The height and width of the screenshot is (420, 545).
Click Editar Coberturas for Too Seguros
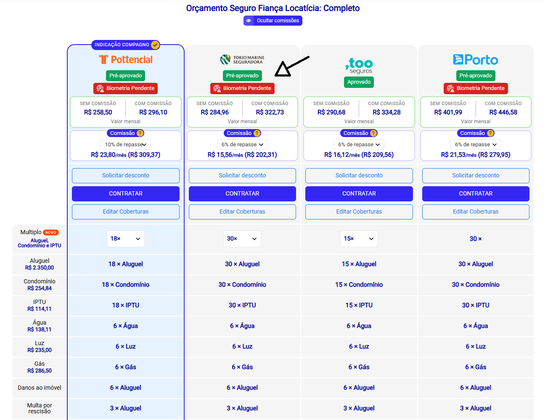point(359,212)
